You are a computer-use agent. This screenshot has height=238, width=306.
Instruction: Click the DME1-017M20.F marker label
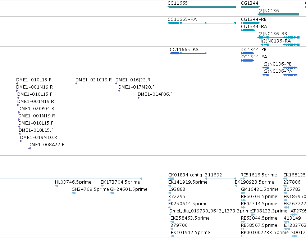pos(136,87)
